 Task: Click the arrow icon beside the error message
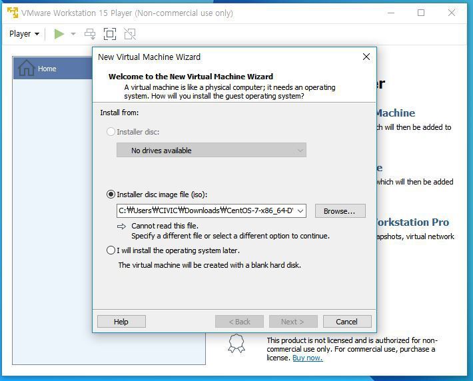121,226
